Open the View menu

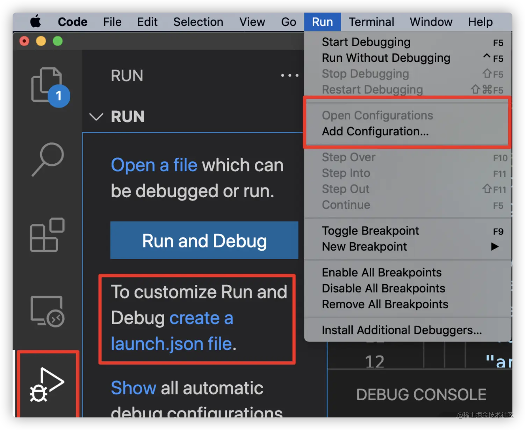[x=252, y=22]
